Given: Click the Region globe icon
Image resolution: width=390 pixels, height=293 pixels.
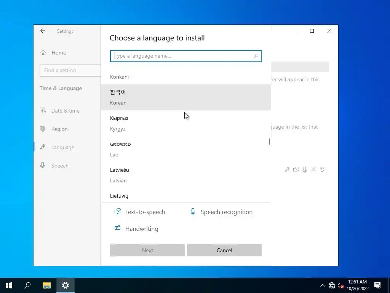Looking at the screenshot, I should click(43, 129).
